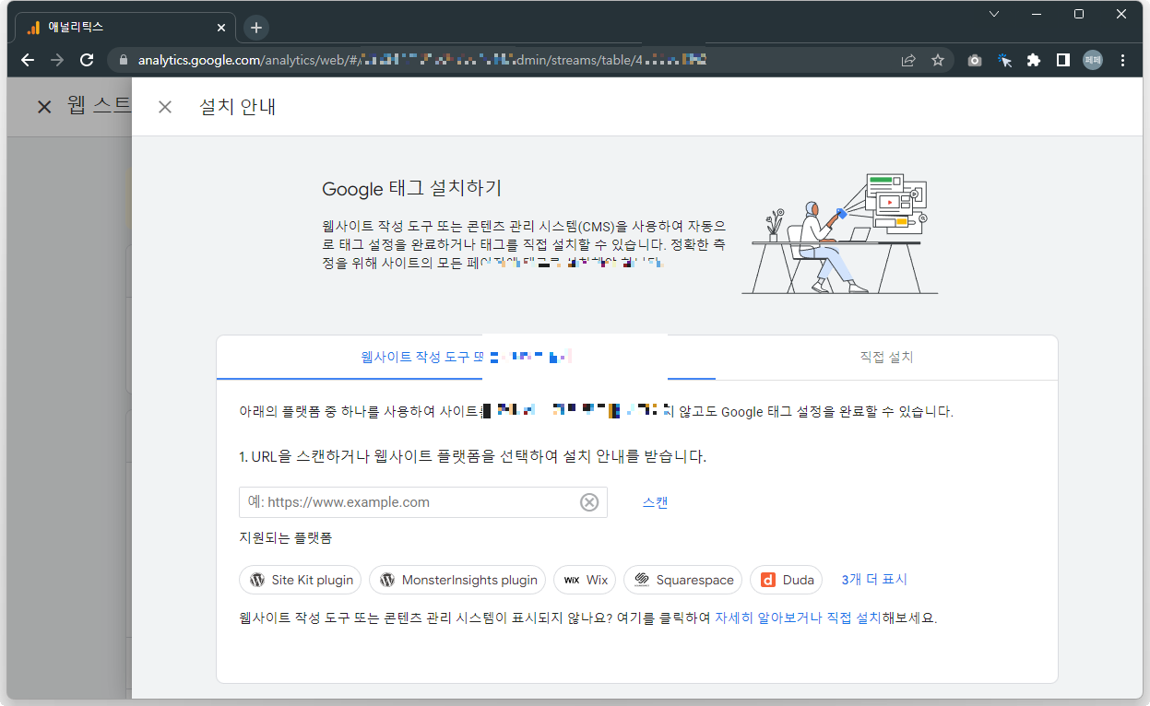Viewport: 1150px width, 706px height.
Task: Click the Squarespace logo icon
Action: click(x=641, y=580)
